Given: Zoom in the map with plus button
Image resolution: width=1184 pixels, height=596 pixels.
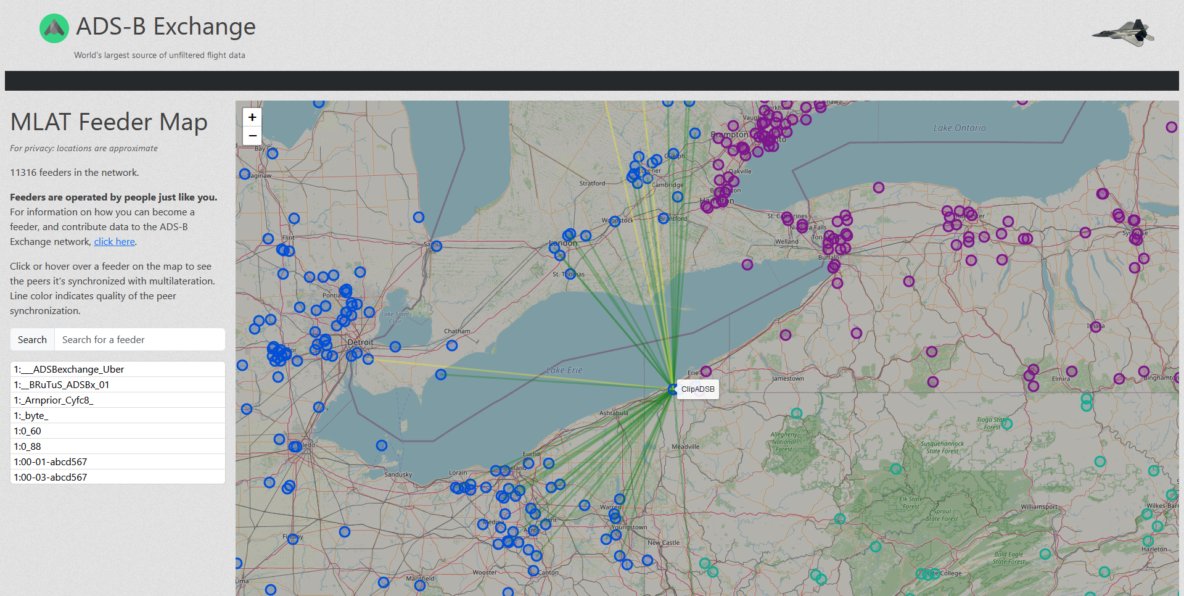Looking at the screenshot, I should (252, 117).
